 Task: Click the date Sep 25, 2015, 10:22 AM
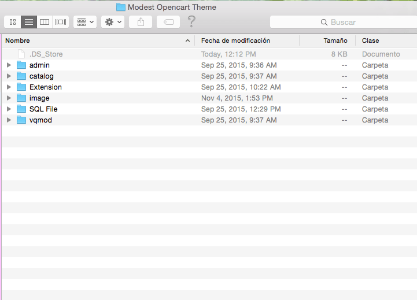241,87
